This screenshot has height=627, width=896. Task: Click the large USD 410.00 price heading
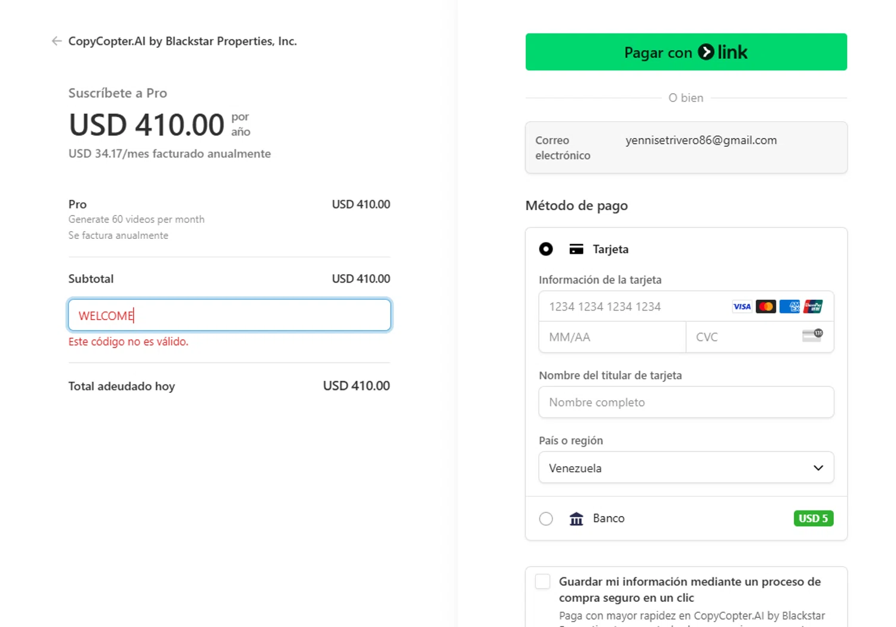coord(146,125)
